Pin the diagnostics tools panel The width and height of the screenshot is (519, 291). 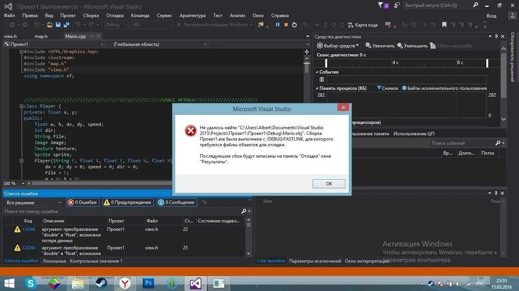(496, 36)
